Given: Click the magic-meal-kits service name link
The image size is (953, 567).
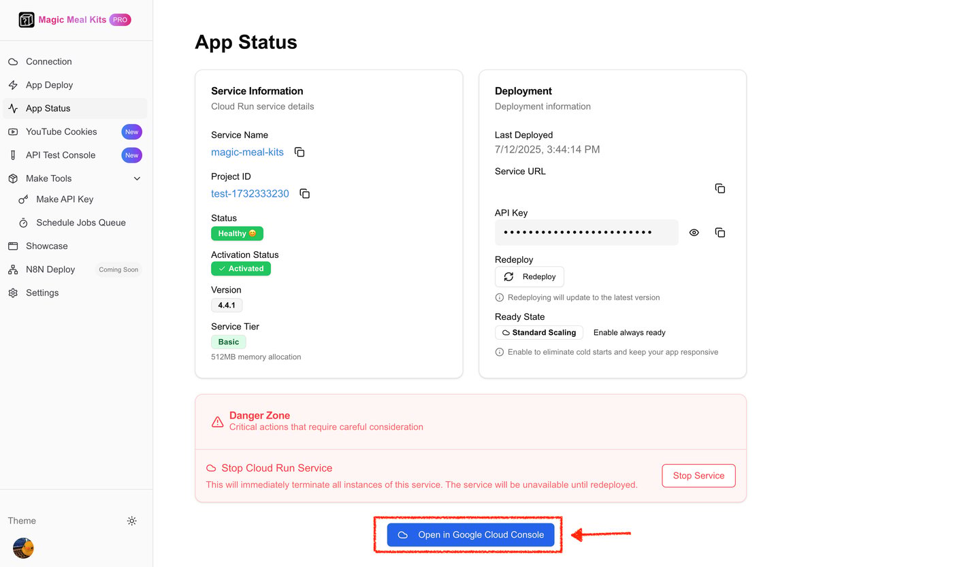Looking at the screenshot, I should 247,152.
